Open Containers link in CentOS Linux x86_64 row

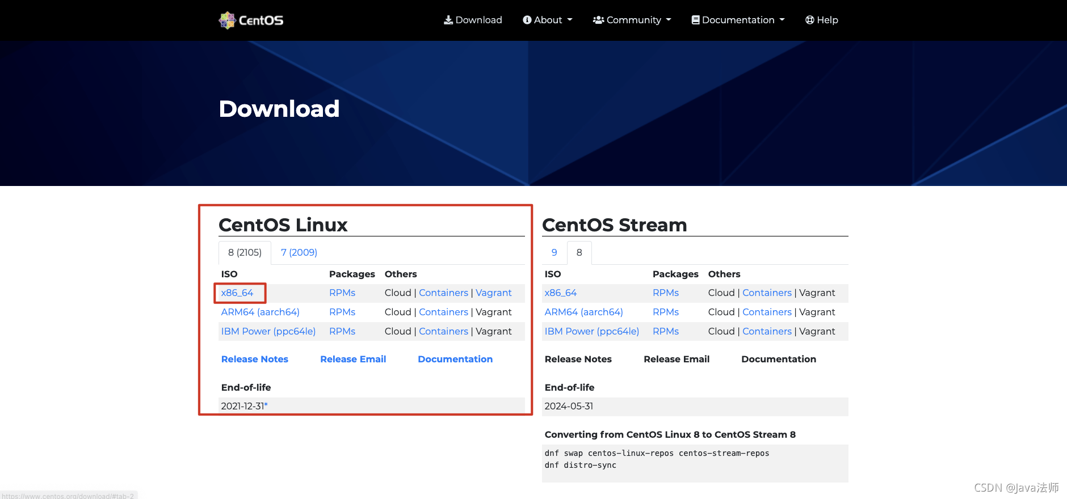pyautogui.click(x=444, y=293)
